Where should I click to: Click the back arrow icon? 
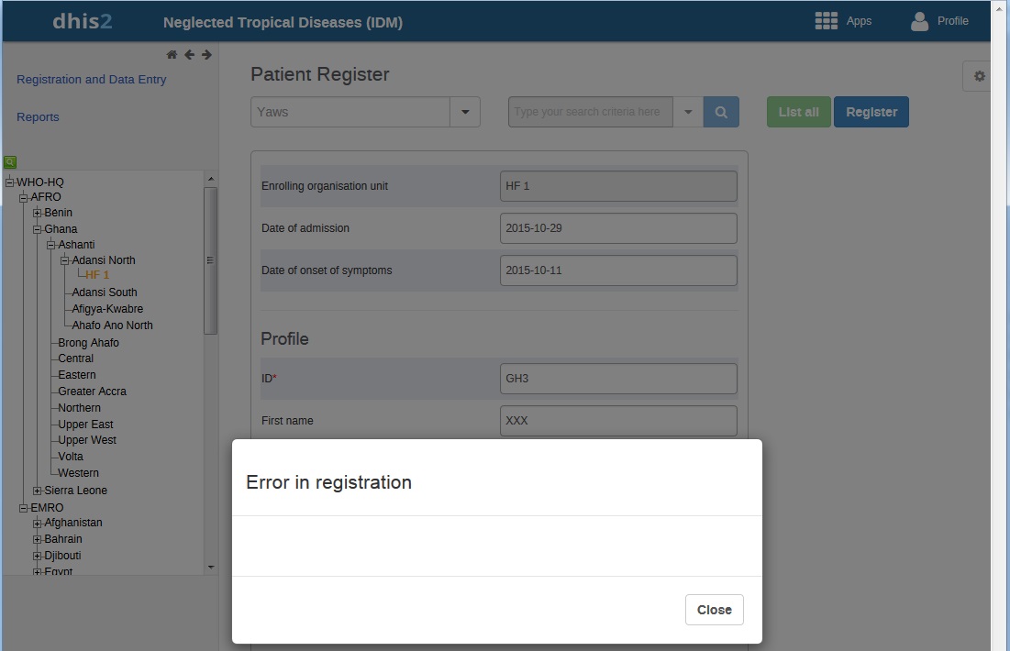click(189, 55)
